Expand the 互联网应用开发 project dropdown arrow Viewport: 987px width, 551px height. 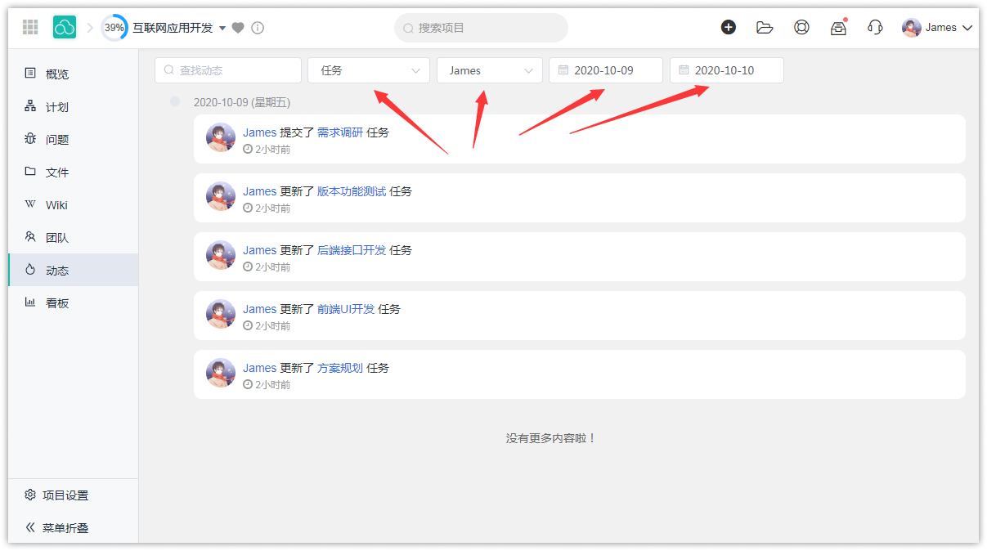point(222,28)
